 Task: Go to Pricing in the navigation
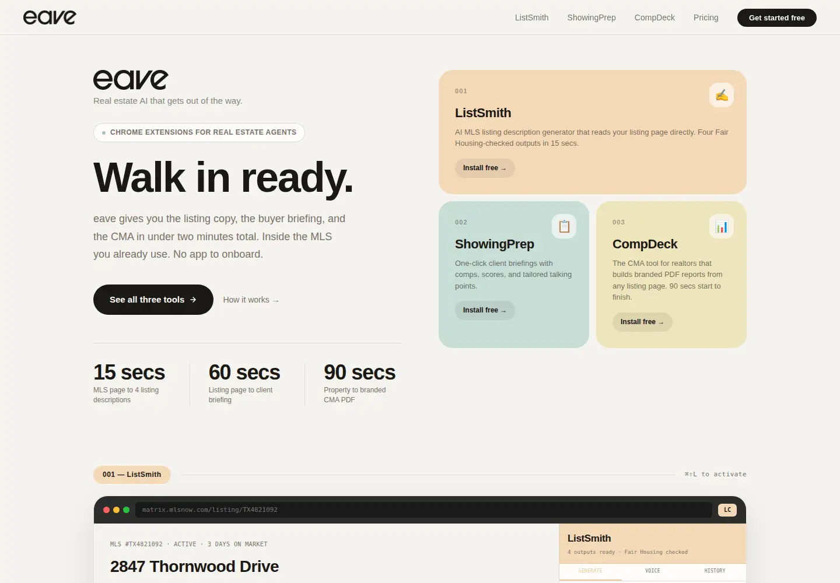coord(706,17)
